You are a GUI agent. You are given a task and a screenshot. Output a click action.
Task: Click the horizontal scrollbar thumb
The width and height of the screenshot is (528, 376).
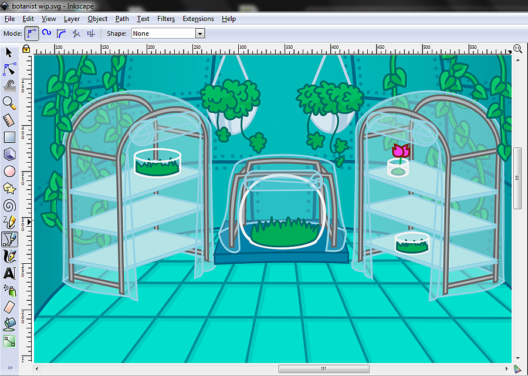tap(324, 368)
